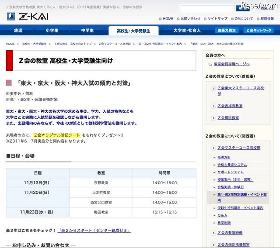Open 合格実績・体験記 link
The width and height of the screenshot is (280, 248).
tap(231, 187)
